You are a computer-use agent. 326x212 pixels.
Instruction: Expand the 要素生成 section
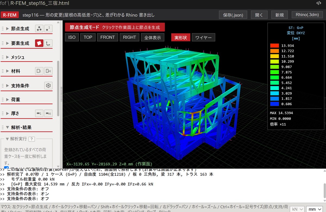tap(7, 43)
